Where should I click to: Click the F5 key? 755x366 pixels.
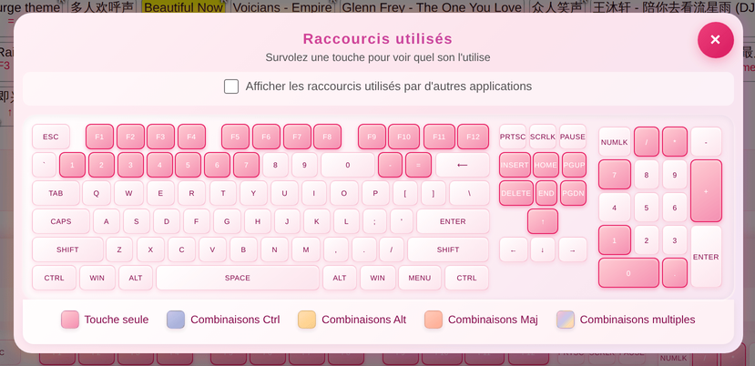click(x=236, y=137)
